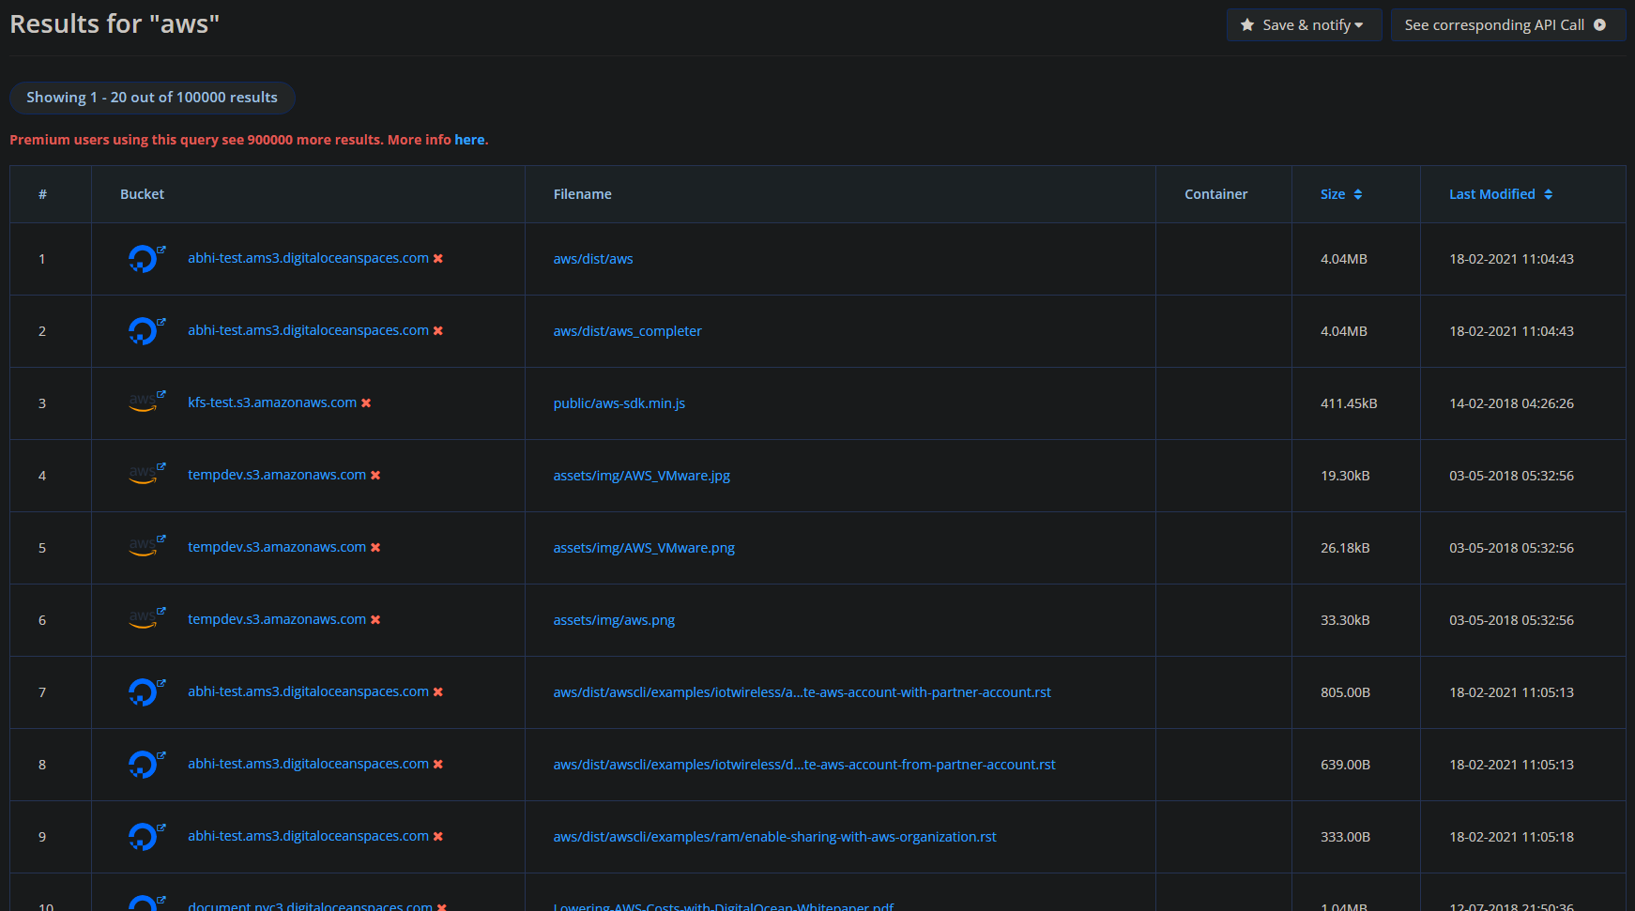The height and width of the screenshot is (911, 1635).
Task: Open the Save & notify dropdown
Action: [1303, 25]
